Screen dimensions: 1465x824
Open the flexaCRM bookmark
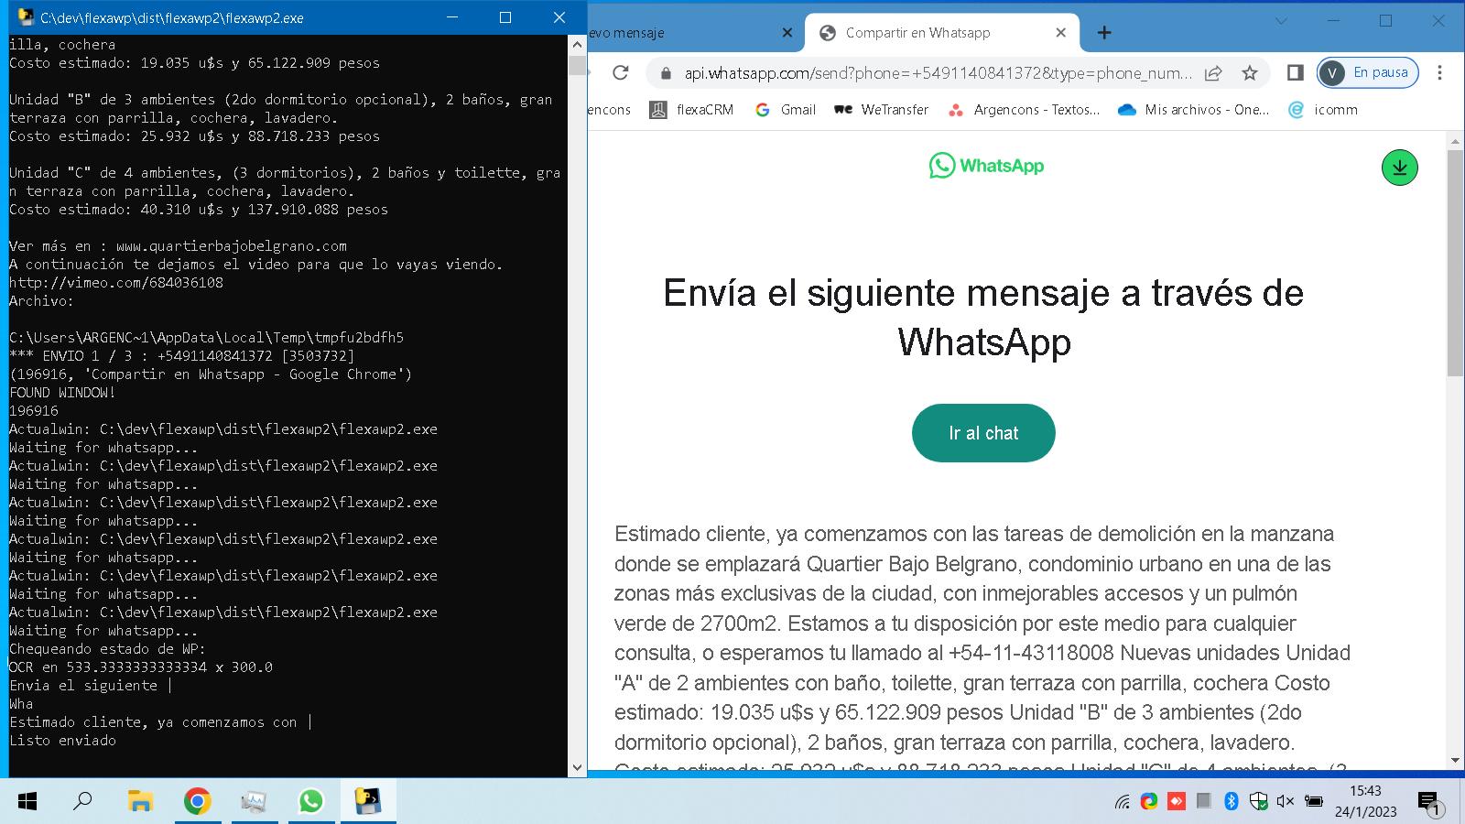[x=691, y=110]
